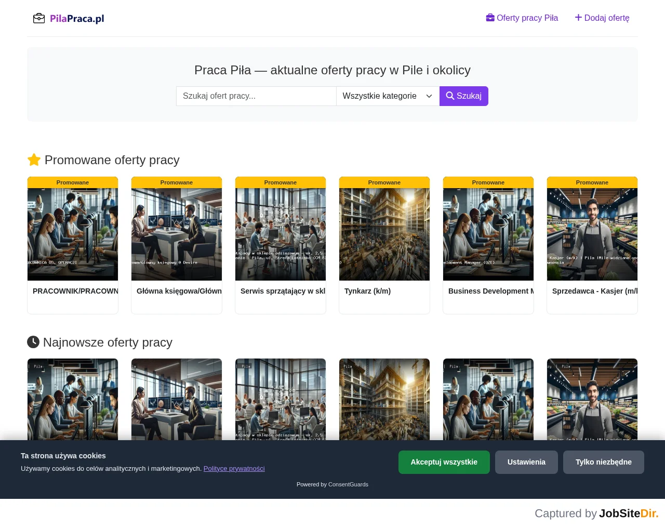The height and width of the screenshot is (529, 665).
Task: Open promoted Główna księgowa offer image
Action: click(177, 234)
